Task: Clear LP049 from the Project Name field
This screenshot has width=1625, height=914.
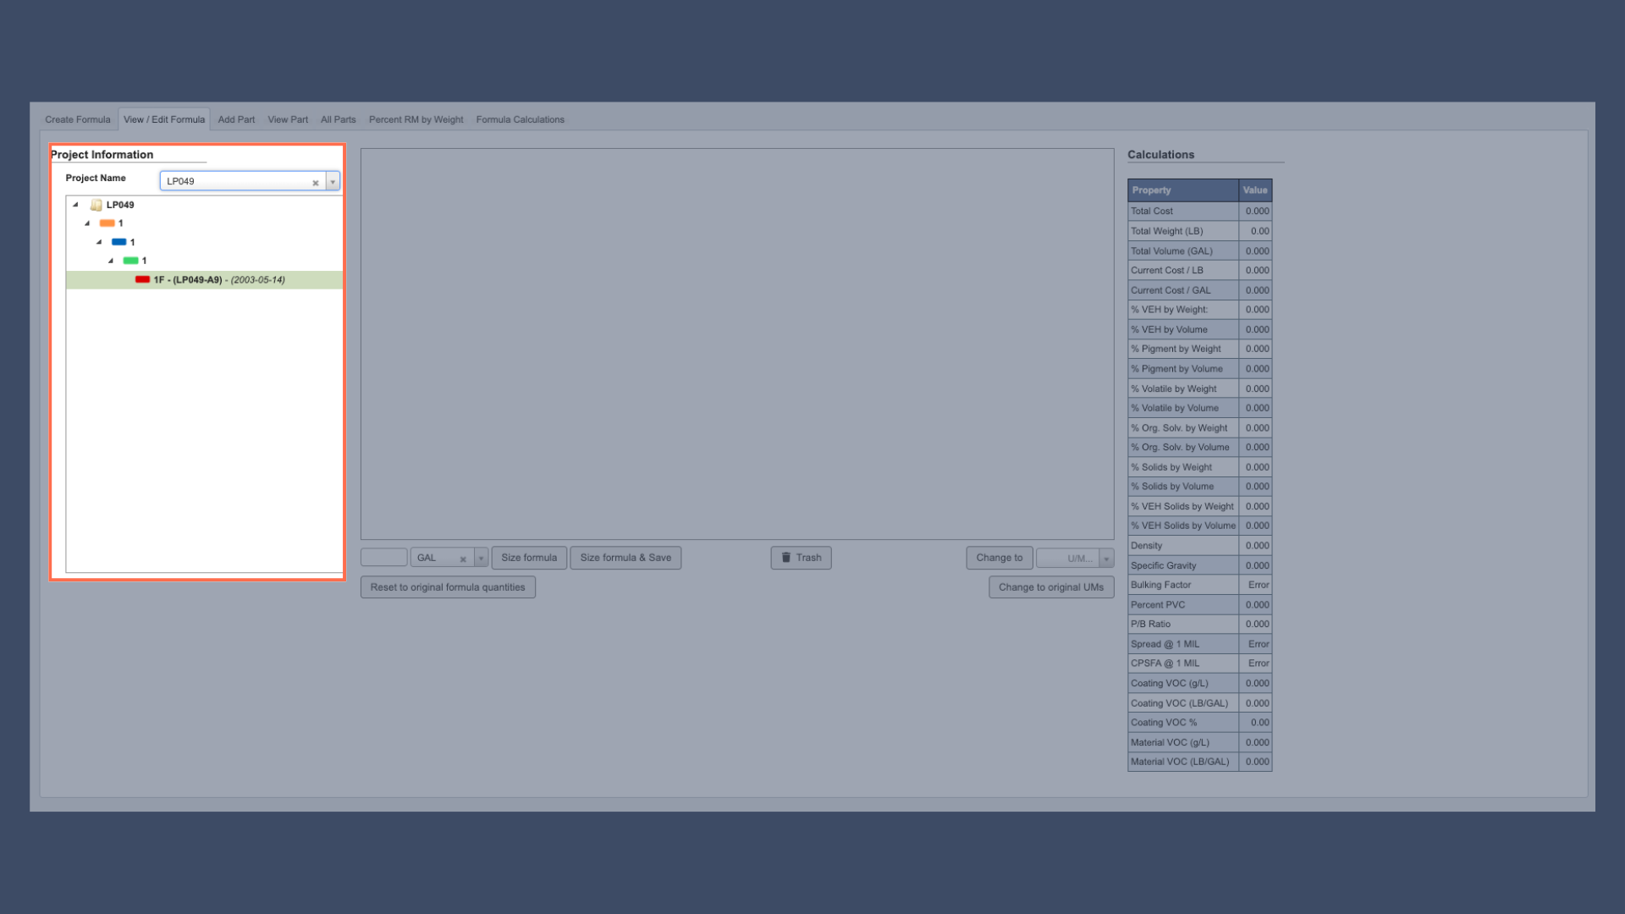Action: (316, 182)
